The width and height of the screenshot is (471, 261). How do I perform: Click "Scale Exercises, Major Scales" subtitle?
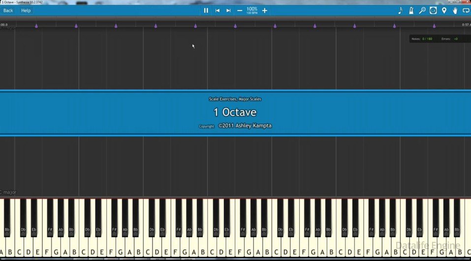coord(235,99)
